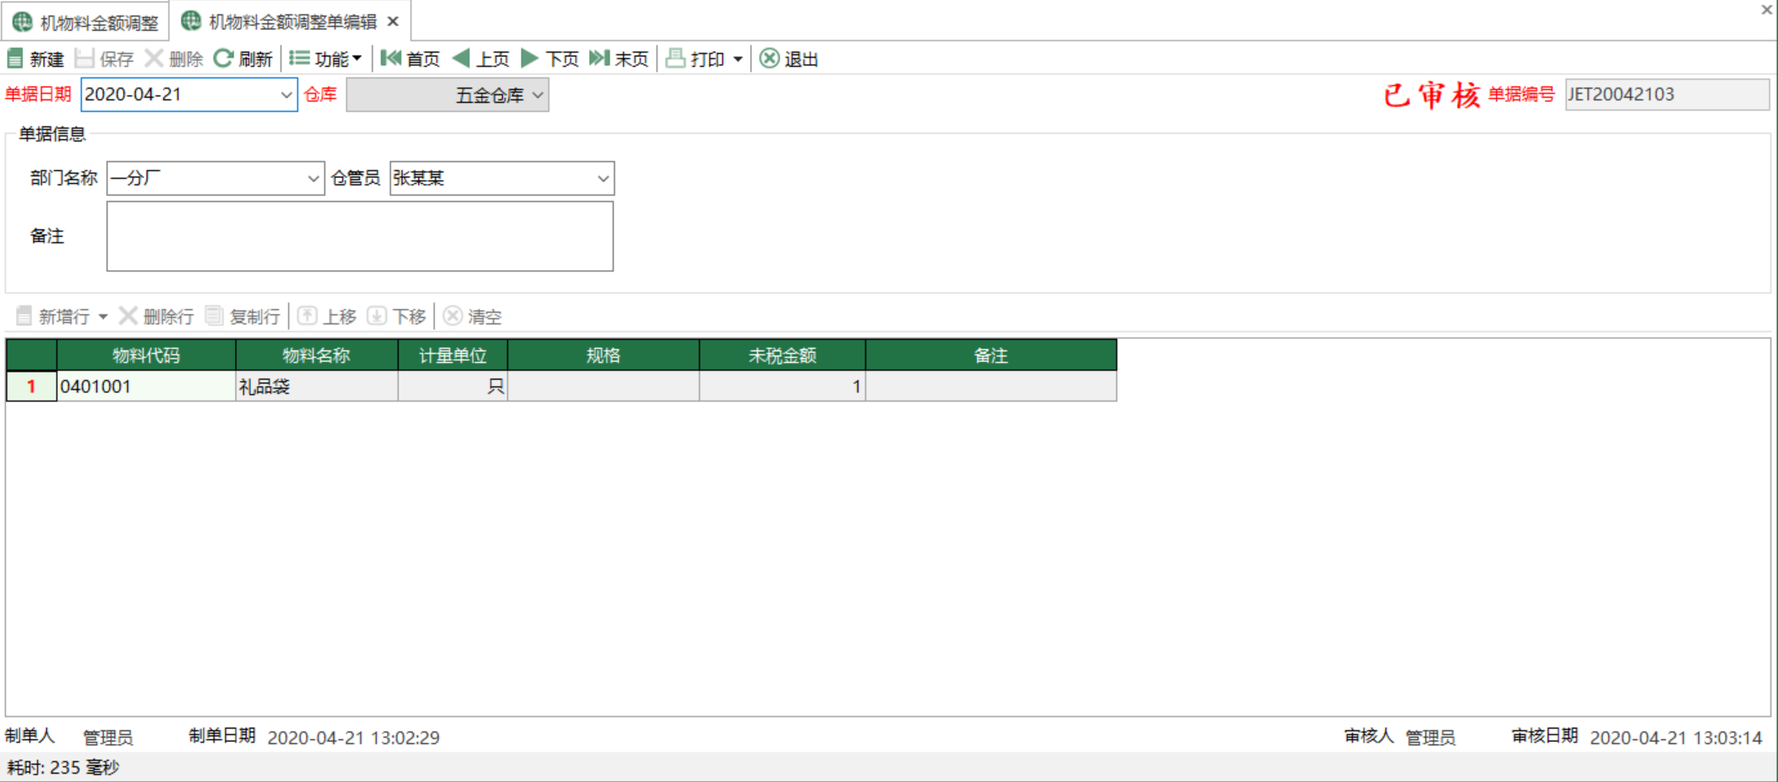Click the 审核日期 value 2020-04-21 13:03:14
This screenshot has width=1778, height=782.
coord(1675,737)
